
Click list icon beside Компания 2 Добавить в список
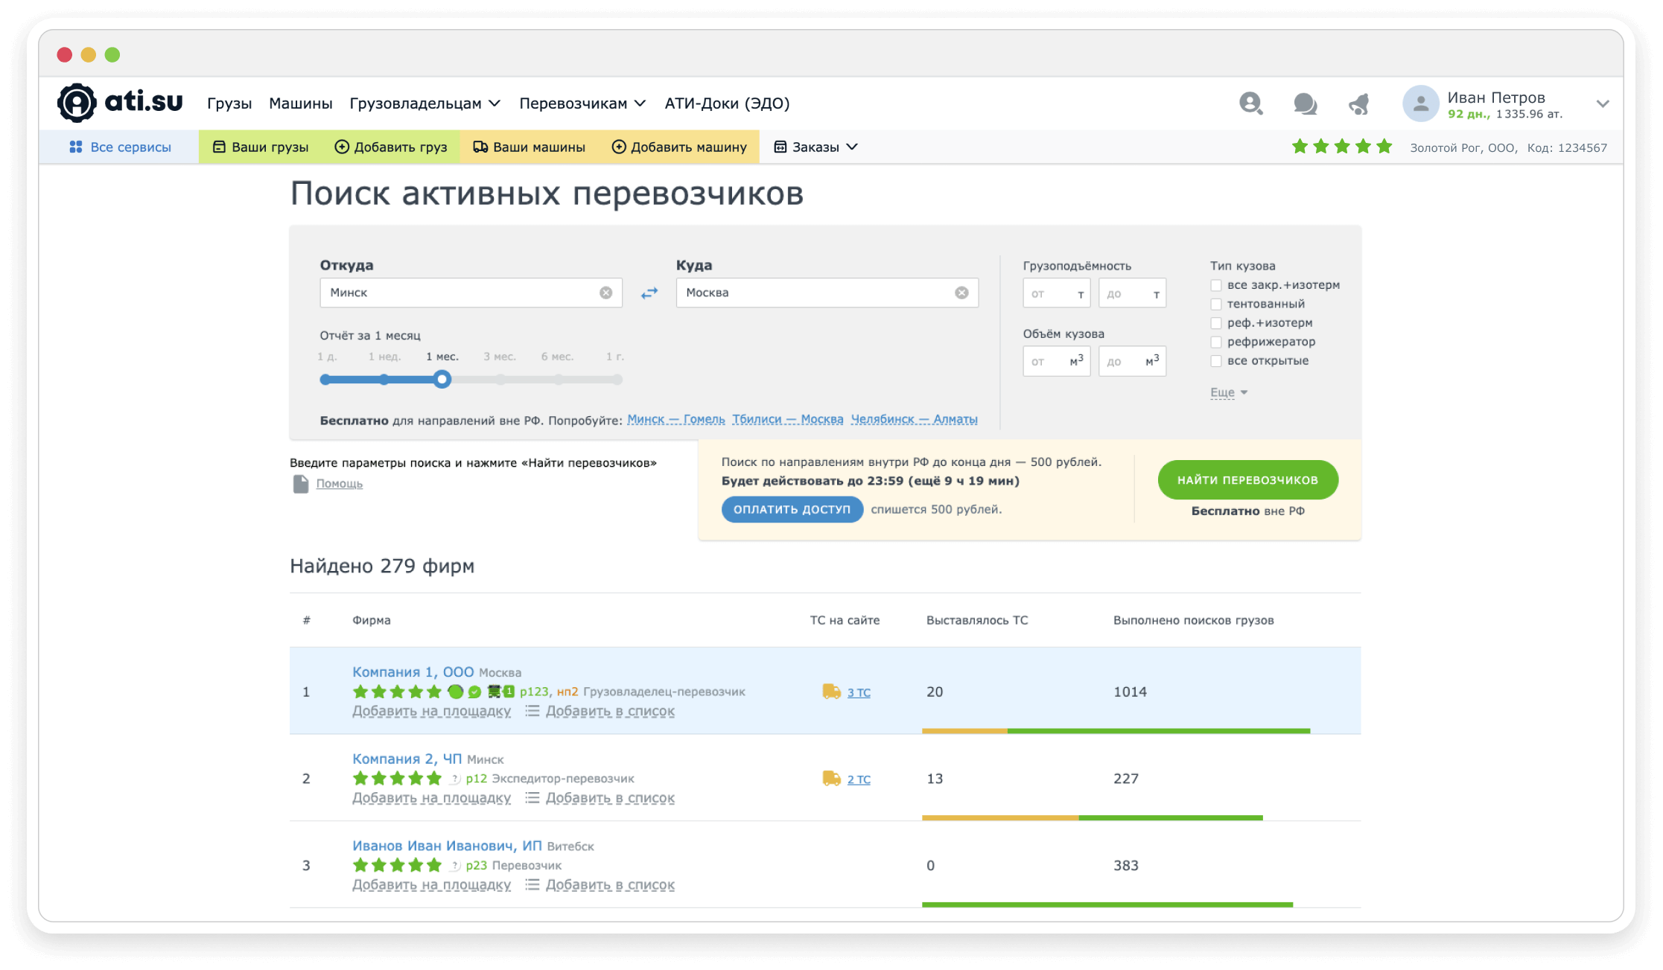(532, 798)
